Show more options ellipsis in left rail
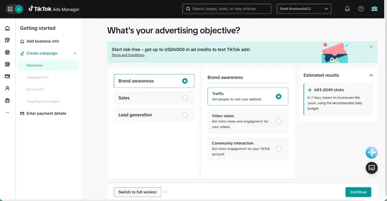 [x=7, y=112]
